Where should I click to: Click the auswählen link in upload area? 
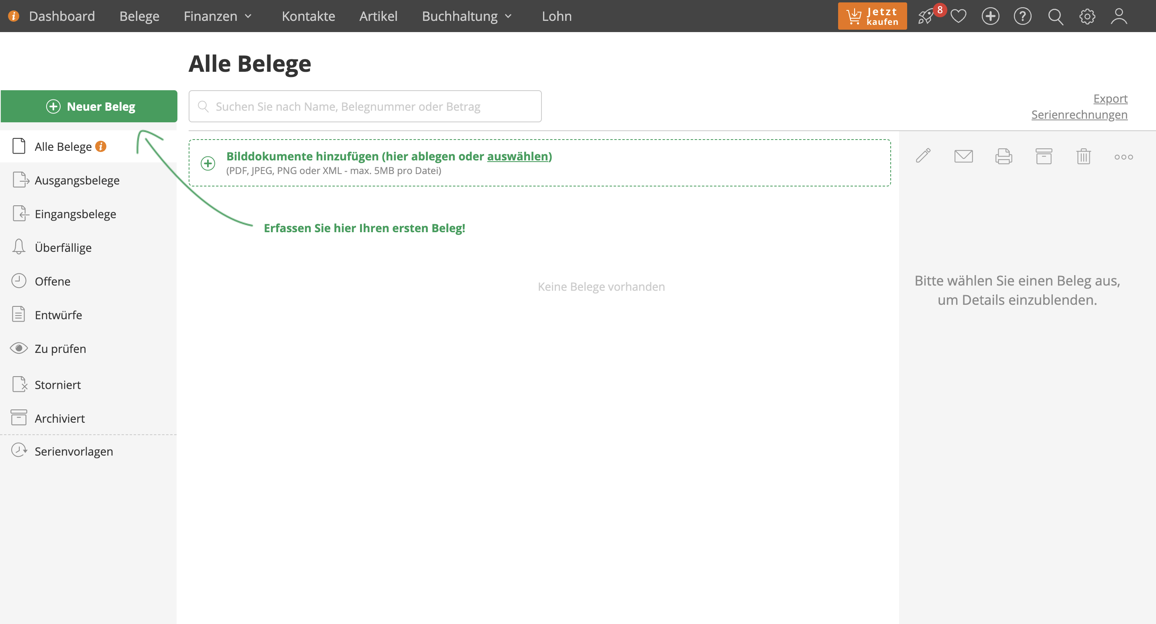[x=518, y=156]
